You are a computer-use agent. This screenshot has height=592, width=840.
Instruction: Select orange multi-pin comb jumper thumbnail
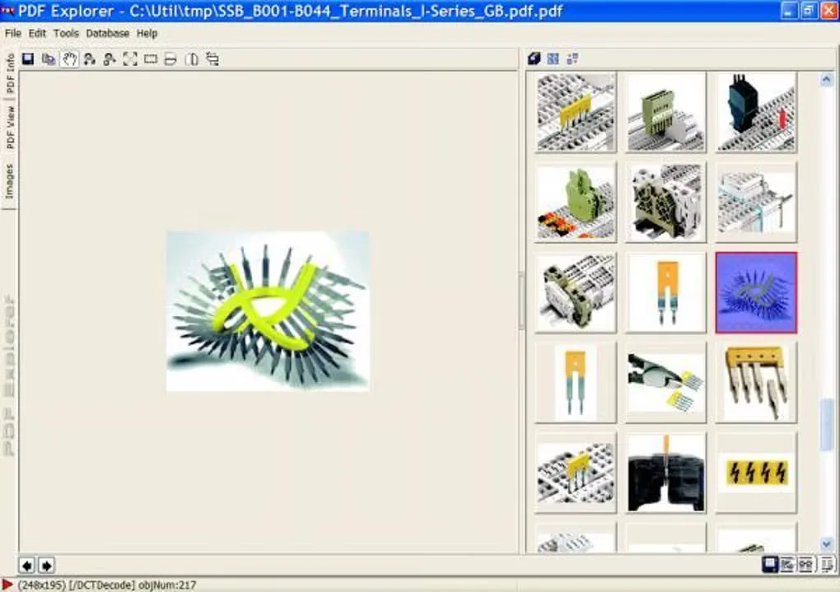coord(756,383)
